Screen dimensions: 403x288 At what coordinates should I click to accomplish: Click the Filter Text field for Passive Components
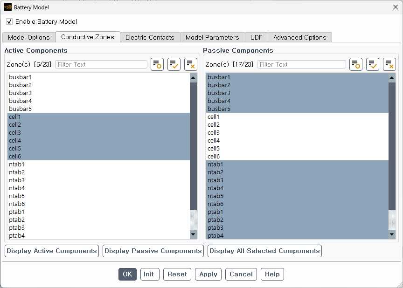[x=301, y=64]
